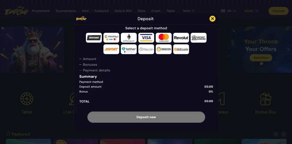Choose Visa as deposit method

tap(146, 38)
